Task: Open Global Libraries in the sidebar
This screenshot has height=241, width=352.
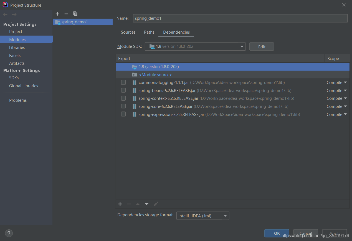Action: click(x=24, y=86)
